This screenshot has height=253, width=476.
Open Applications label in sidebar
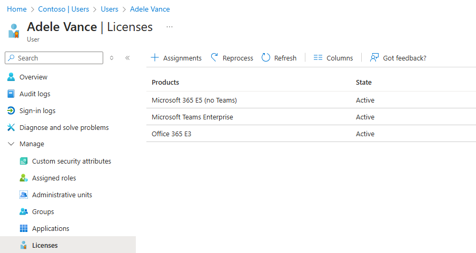click(x=51, y=228)
